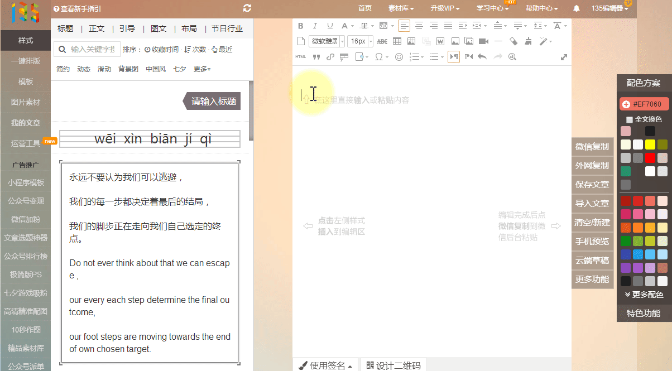Click the 设计二维码 button
Viewport: 672px width, 371px height.
pyautogui.click(x=394, y=365)
